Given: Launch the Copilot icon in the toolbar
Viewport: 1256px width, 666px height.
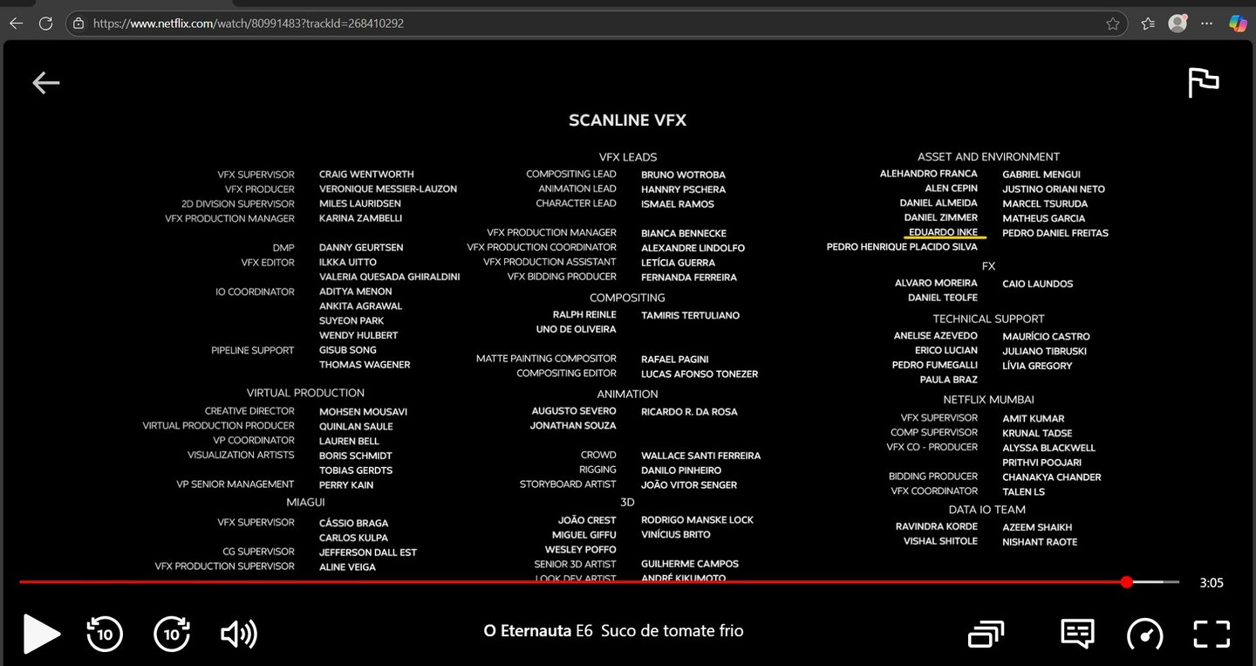Looking at the screenshot, I should [x=1238, y=24].
